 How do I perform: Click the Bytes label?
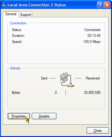(x=16, y=93)
